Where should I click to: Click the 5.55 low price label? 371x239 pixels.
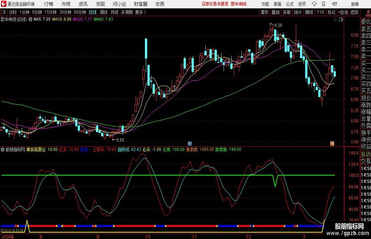[120, 140]
